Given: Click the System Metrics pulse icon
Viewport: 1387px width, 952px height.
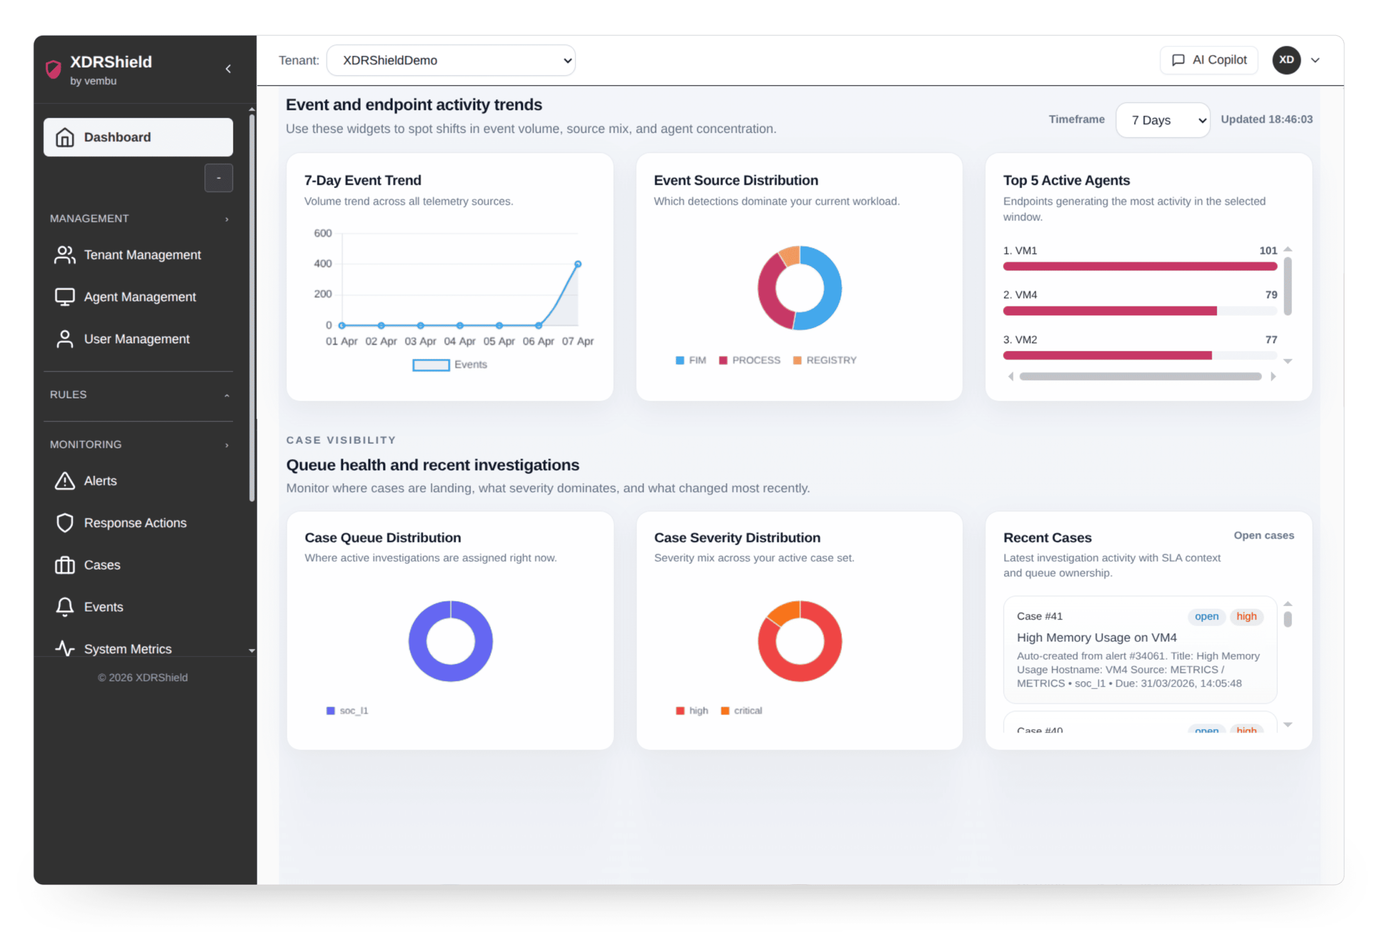Looking at the screenshot, I should 64,648.
